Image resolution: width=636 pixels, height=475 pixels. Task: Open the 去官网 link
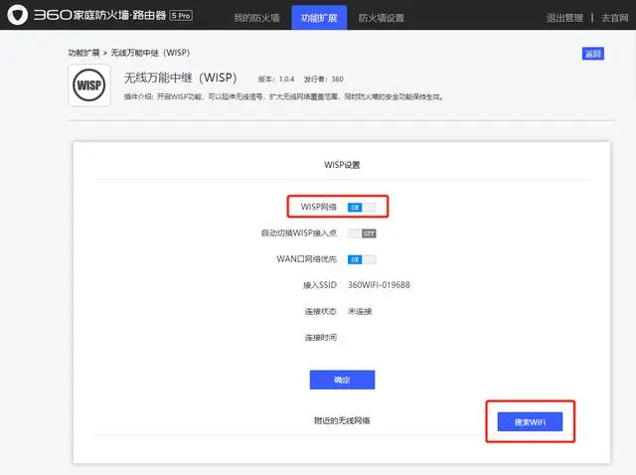[x=614, y=18]
